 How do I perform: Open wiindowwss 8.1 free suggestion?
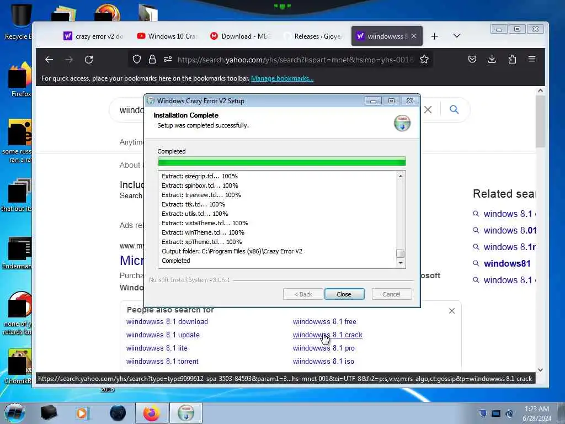click(x=324, y=321)
